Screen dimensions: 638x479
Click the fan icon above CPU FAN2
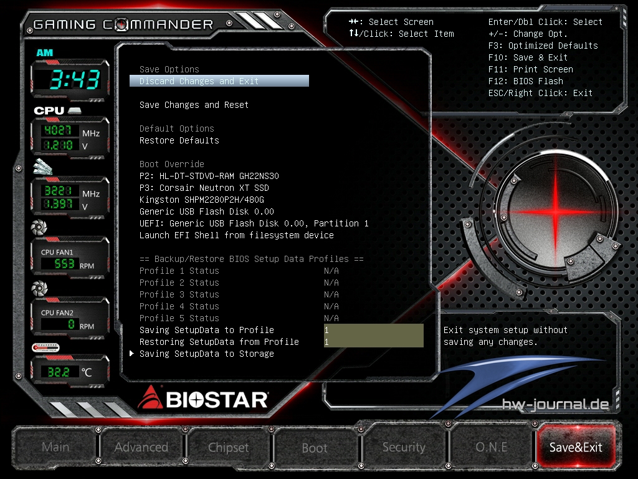[x=39, y=289]
